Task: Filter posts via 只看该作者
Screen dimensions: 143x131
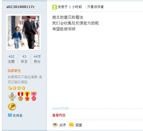Action: [95, 7]
